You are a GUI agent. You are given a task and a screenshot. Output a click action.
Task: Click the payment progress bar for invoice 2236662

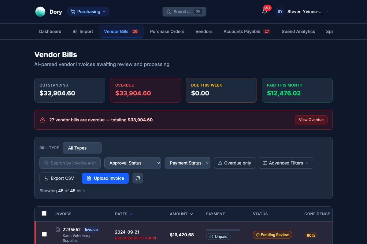(x=223, y=230)
